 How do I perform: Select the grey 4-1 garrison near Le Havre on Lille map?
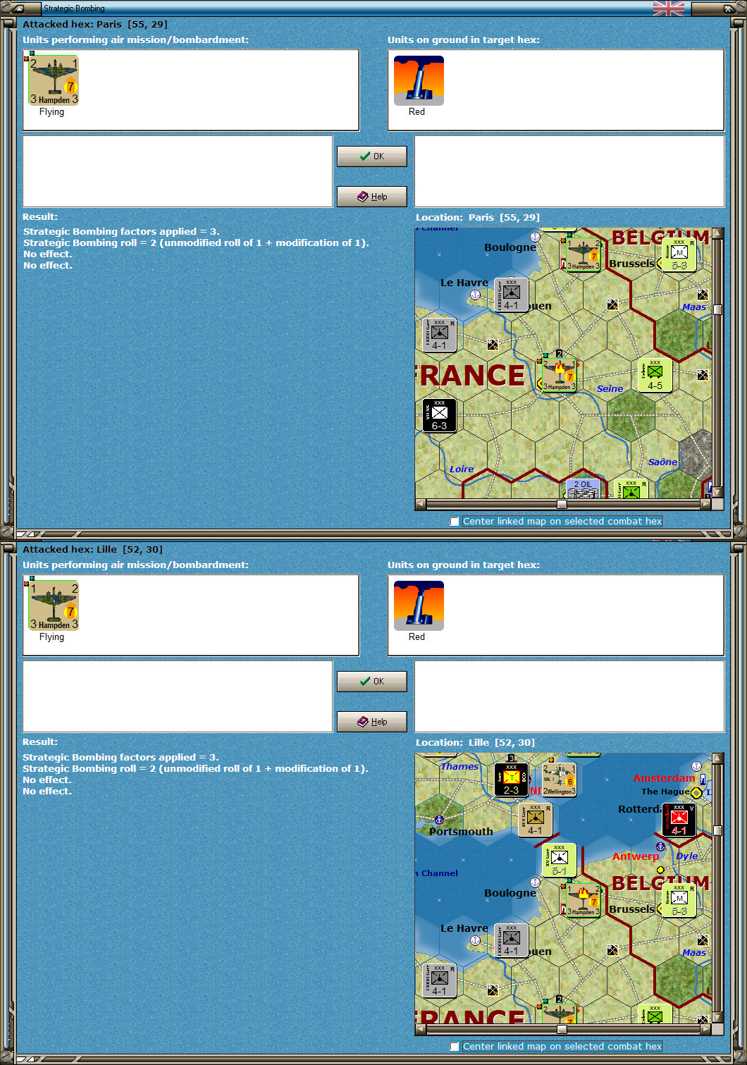pos(512,940)
